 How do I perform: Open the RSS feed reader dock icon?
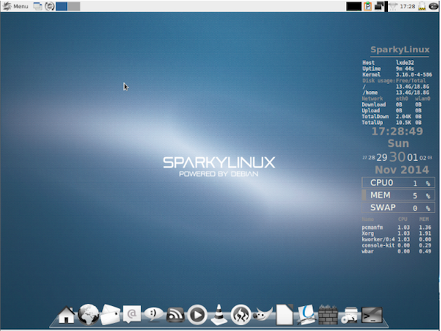coord(175,314)
